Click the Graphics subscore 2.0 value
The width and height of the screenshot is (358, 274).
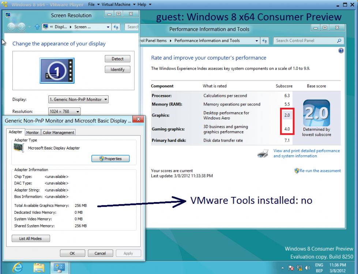287,115
